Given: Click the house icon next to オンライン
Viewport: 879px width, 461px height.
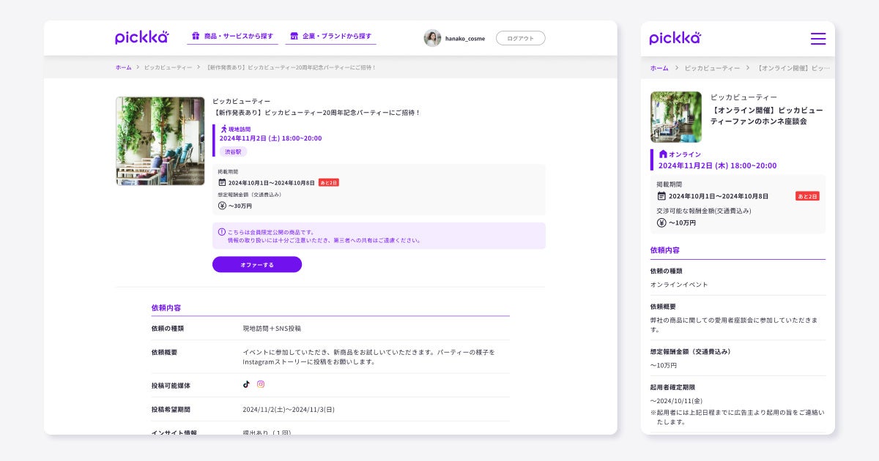Looking at the screenshot, I should (663, 154).
